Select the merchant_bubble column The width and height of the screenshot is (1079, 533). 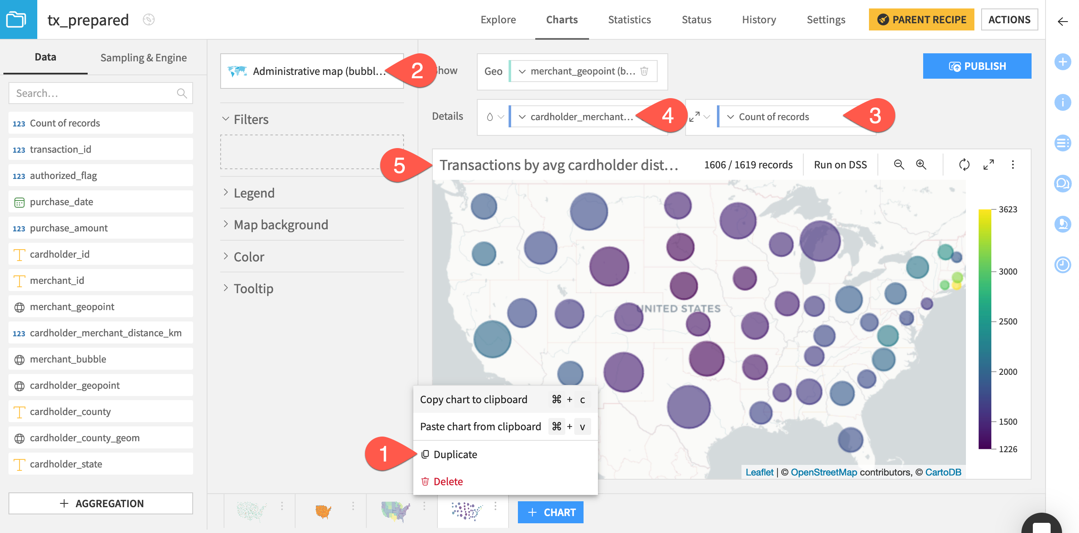(101, 359)
